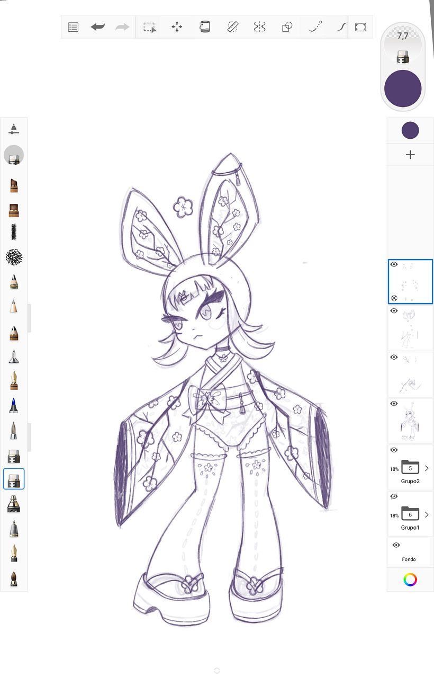
Task: Tap the layer panel purple swatch
Action: (410, 130)
